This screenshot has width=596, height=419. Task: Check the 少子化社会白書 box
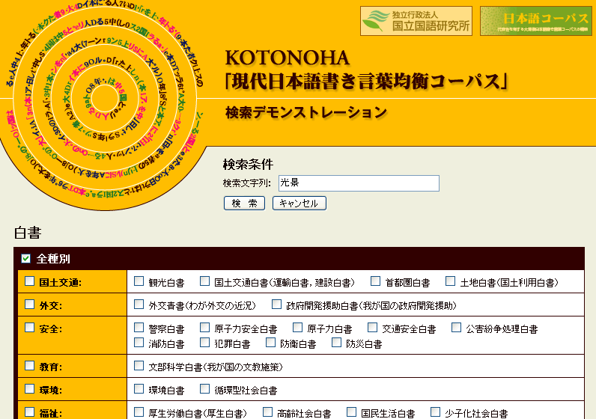(x=436, y=412)
